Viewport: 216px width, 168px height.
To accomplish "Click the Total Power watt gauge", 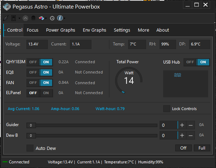I will [129, 80].
